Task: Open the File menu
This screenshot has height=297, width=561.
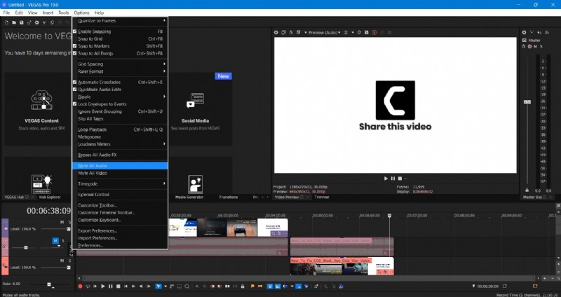Action: 6,13
